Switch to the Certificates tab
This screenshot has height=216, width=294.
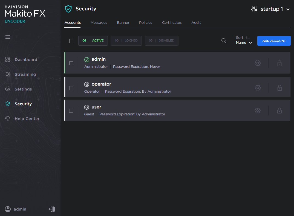[x=172, y=23]
